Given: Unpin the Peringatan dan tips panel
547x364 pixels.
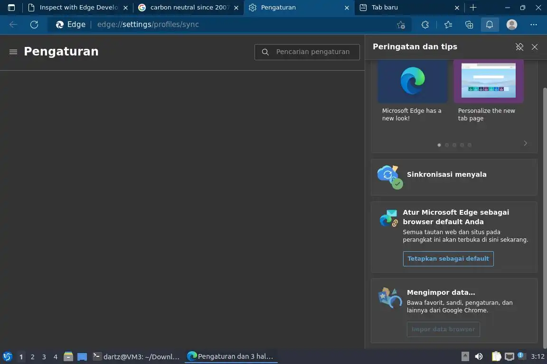Looking at the screenshot, I should pyautogui.click(x=519, y=46).
